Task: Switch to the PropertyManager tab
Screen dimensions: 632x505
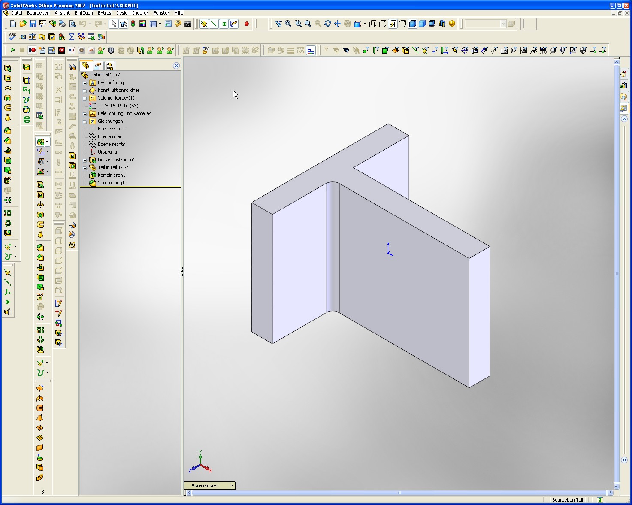Action: (x=97, y=66)
